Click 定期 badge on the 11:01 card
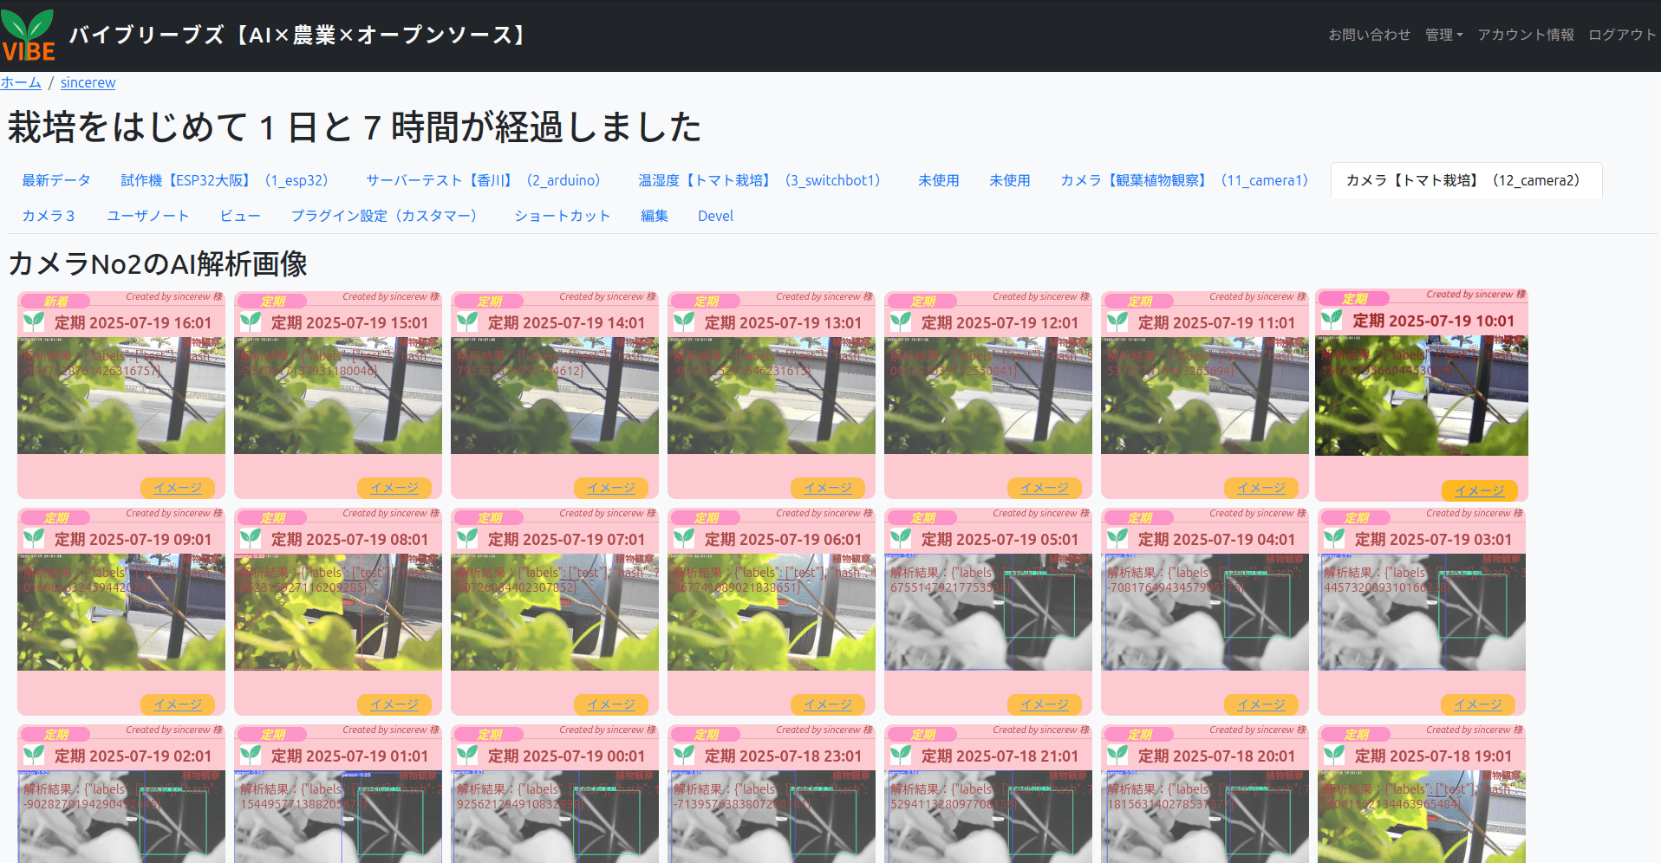Viewport: 1661px width, 863px height. pos(1139,302)
